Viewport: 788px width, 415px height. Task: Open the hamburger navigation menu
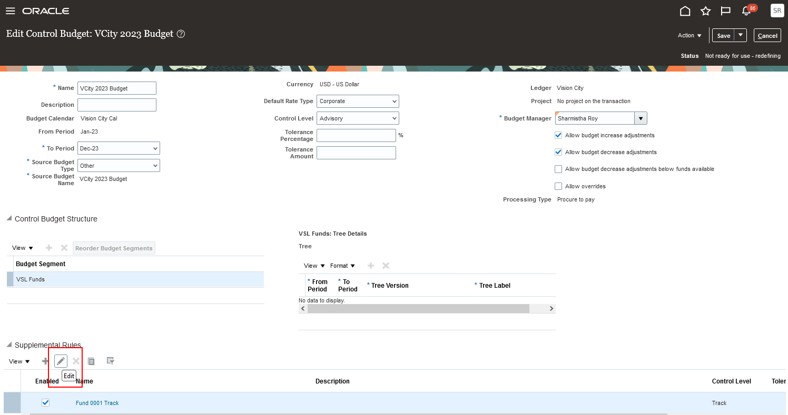(11, 11)
